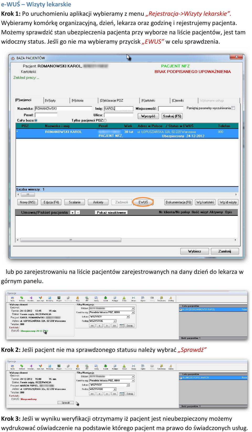Enable Pamiętaj parametry wyszukiwania checkbox
The width and height of the screenshot is (252, 432).
pyautogui.click(x=233, y=108)
